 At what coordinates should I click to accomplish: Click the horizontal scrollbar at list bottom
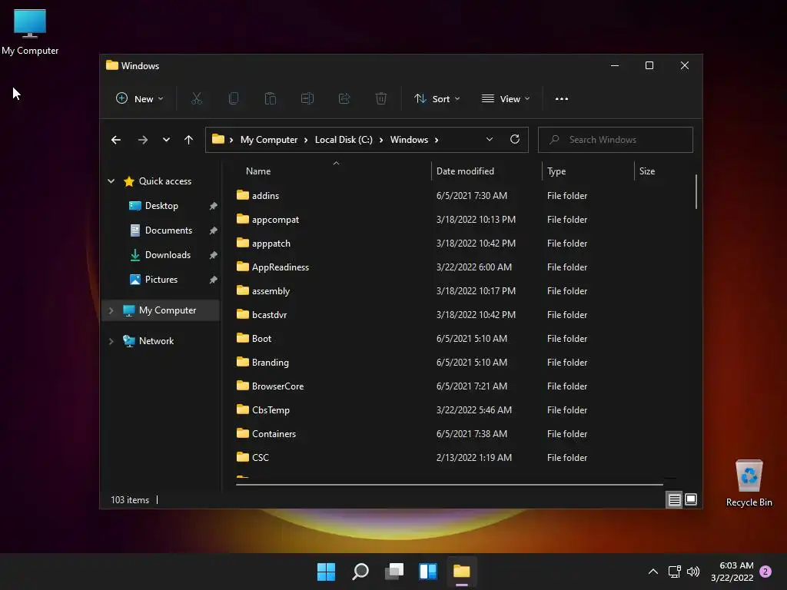point(449,485)
